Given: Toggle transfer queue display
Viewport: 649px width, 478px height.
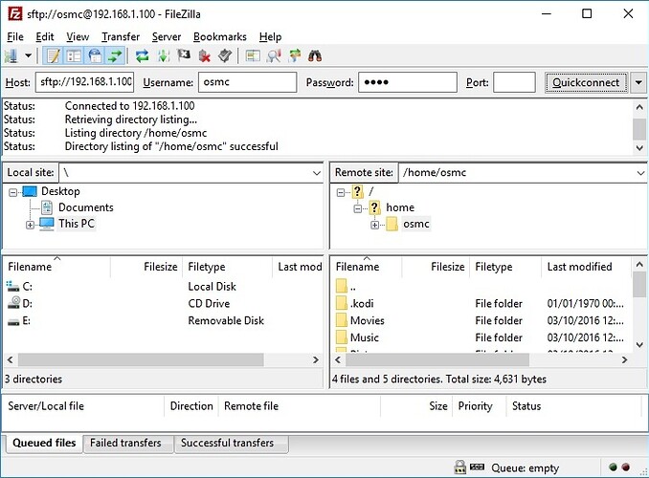Looking at the screenshot, I should tap(115, 55).
